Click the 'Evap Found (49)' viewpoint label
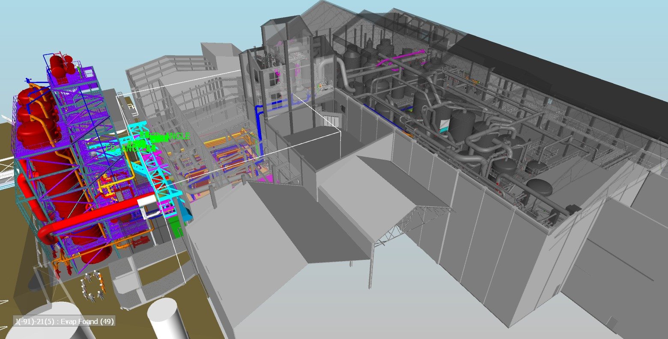This screenshot has width=668, height=339. [64, 321]
